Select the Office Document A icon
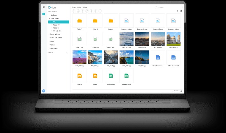Image resolution: width=226 pixels, height=133 pixels. pos(158,57)
